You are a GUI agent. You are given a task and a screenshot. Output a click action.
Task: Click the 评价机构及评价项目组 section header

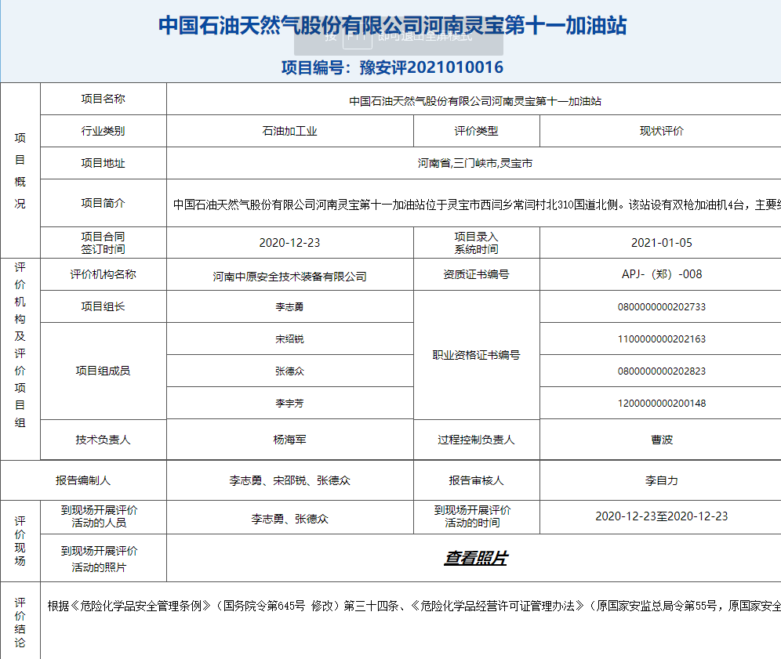(x=20, y=345)
